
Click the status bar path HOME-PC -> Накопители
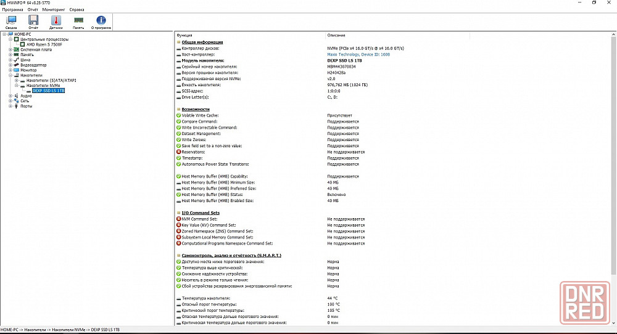(x=60, y=330)
